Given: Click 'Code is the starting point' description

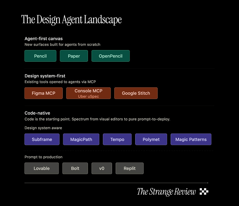Looking at the screenshot, I should tap(98, 119).
